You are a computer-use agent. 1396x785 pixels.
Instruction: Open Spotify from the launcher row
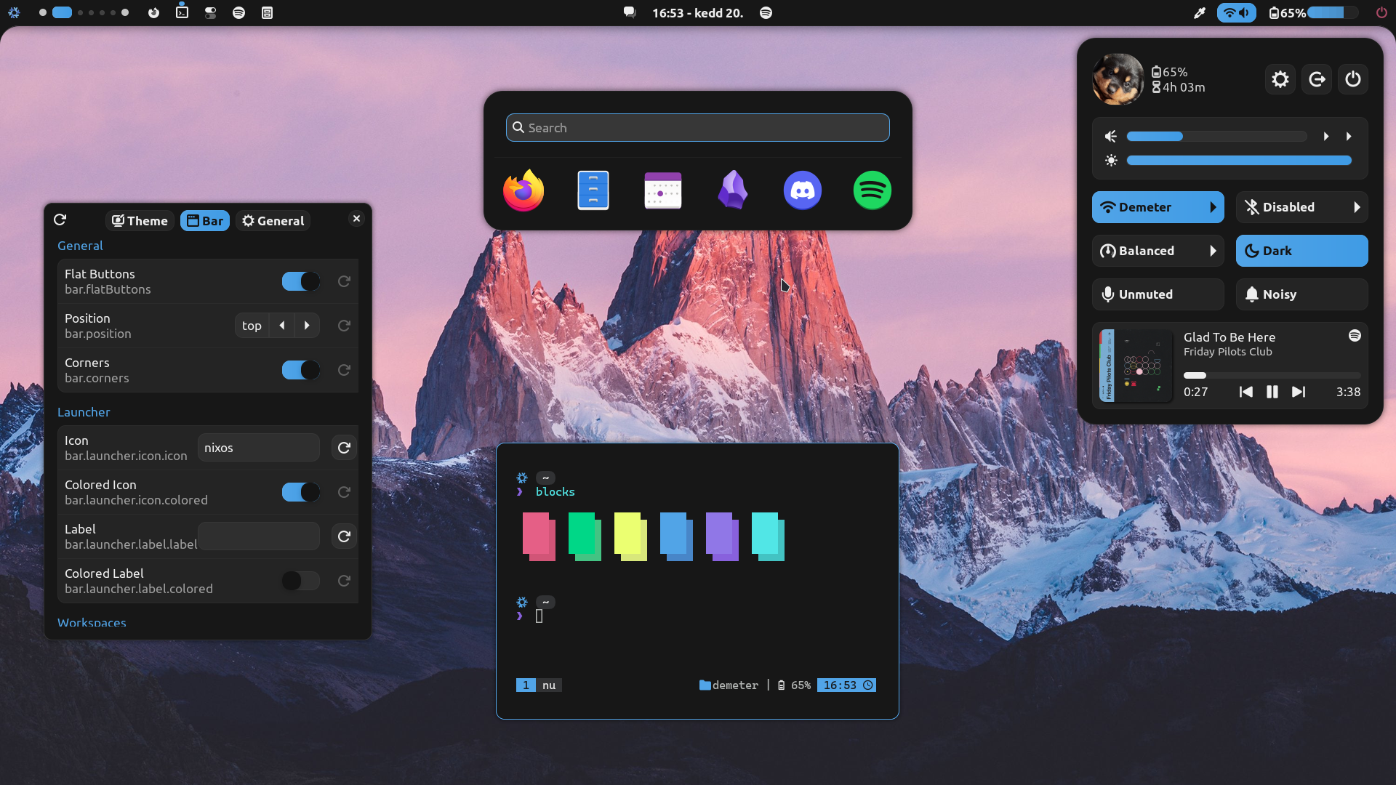coord(872,190)
